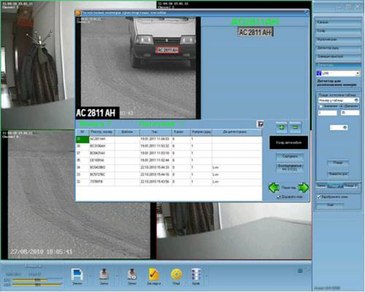The width and height of the screenshot is (365, 292).
Task: Open the small dropdown below the range fields
Action: coord(344,128)
